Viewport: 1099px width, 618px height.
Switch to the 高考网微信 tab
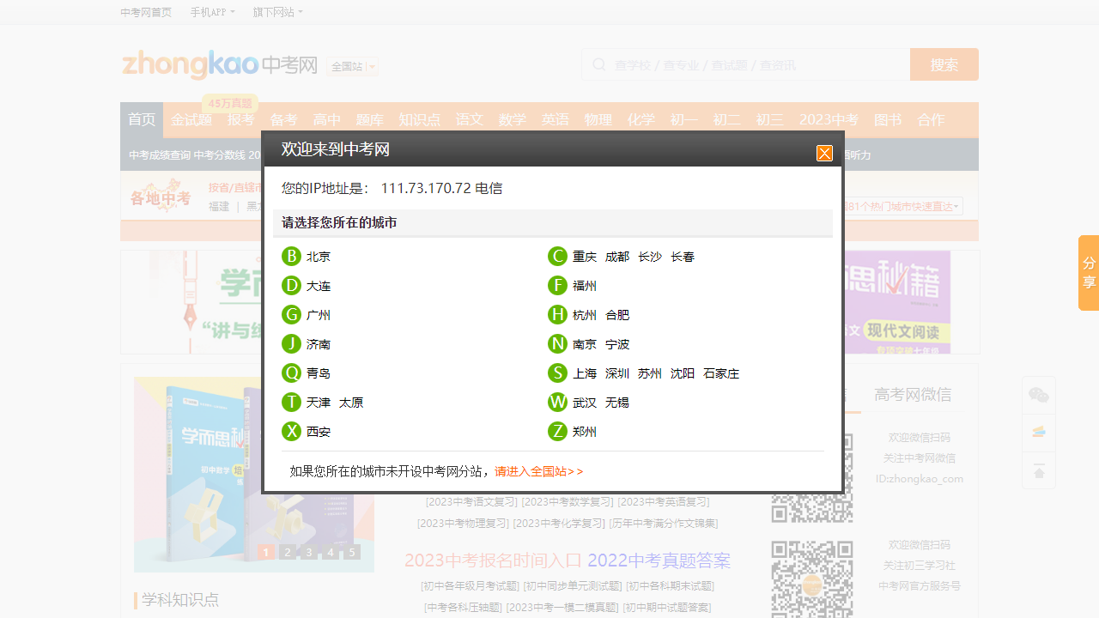(913, 395)
